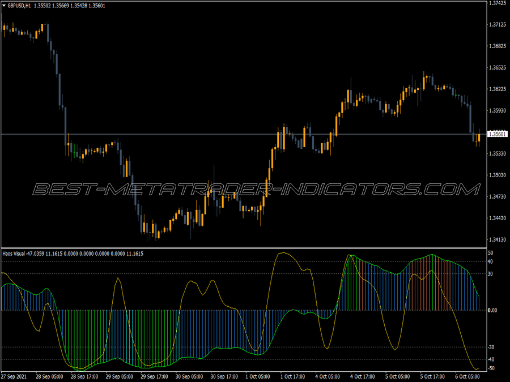Select the indicator level -30 label
This screenshot has height=382, width=510.
coord(491,347)
